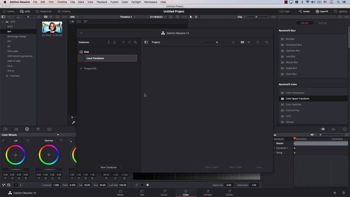
Task: Click the New Project button
Action: coord(212,167)
